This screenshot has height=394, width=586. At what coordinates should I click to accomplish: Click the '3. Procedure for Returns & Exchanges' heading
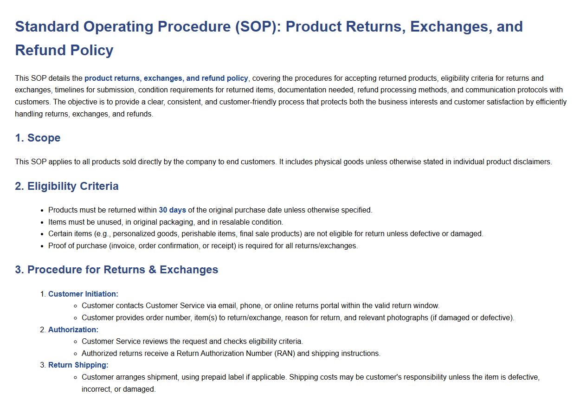(116, 270)
